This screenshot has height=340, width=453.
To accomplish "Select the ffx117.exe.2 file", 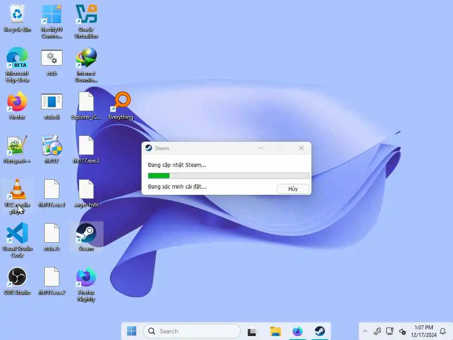I will 51,281.
